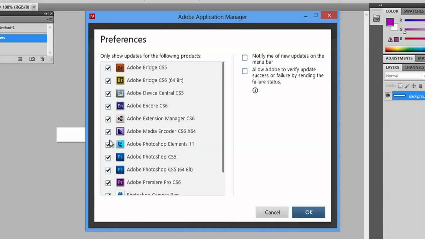Click the Adobe Bridge CS5 product icon
425x239 pixels.
point(120,68)
